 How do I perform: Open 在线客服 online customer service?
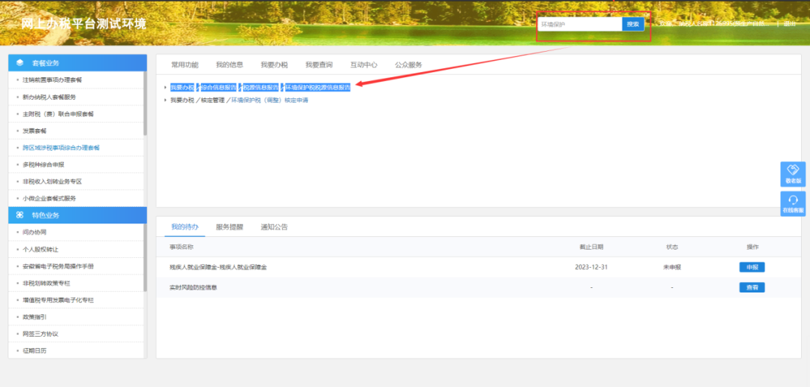pyautogui.click(x=793, y=203)
